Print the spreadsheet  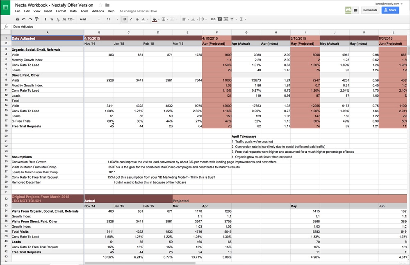tap(18, 19)
